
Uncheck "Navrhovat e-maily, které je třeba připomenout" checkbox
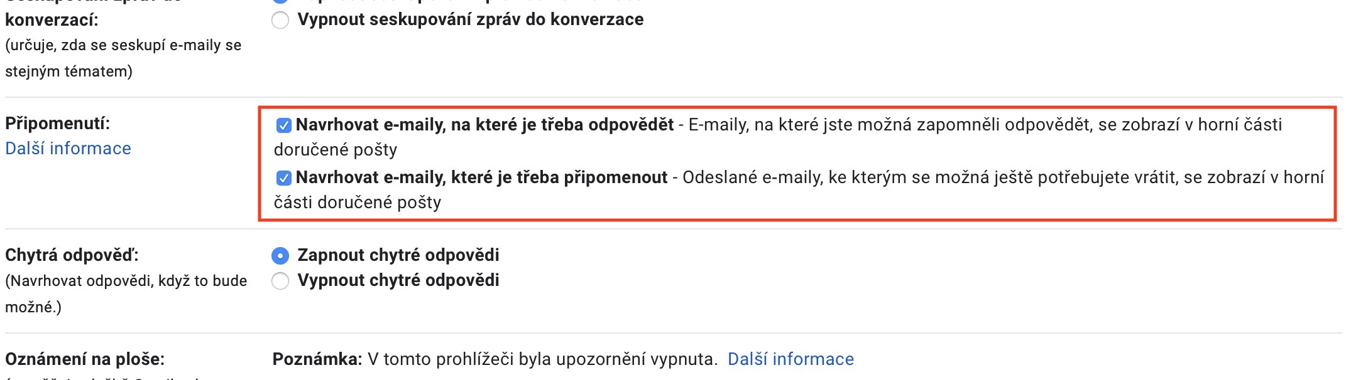tap(283, 178)
